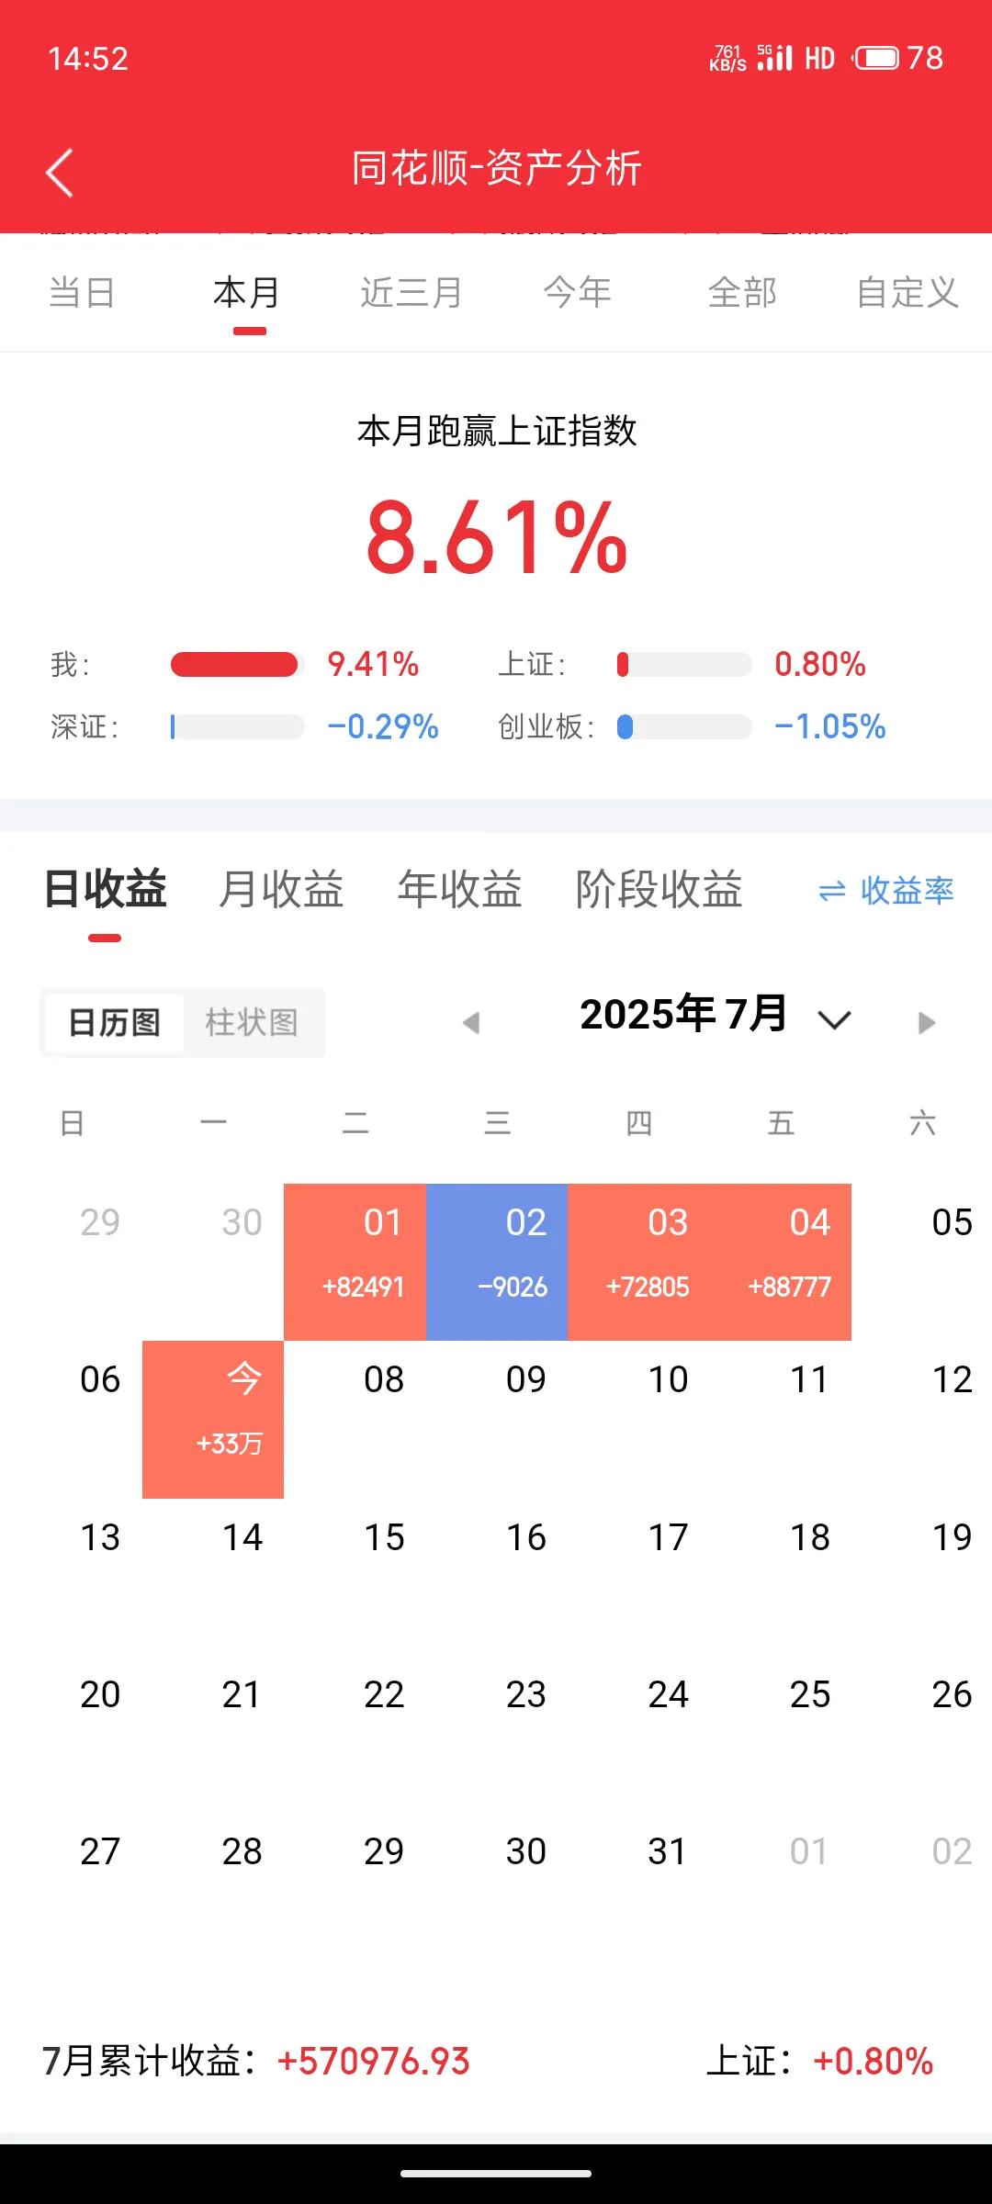Tap today's cell showing +33万
The width and height of the screenshot is (992, 2204).
click(x=213, y=1420)
